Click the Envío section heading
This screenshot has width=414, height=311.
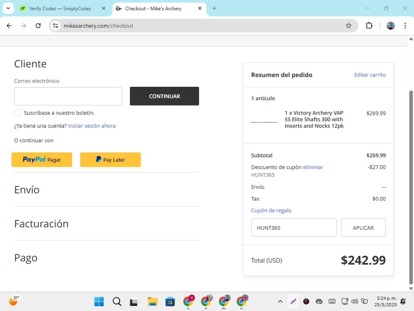pos(27,190)
